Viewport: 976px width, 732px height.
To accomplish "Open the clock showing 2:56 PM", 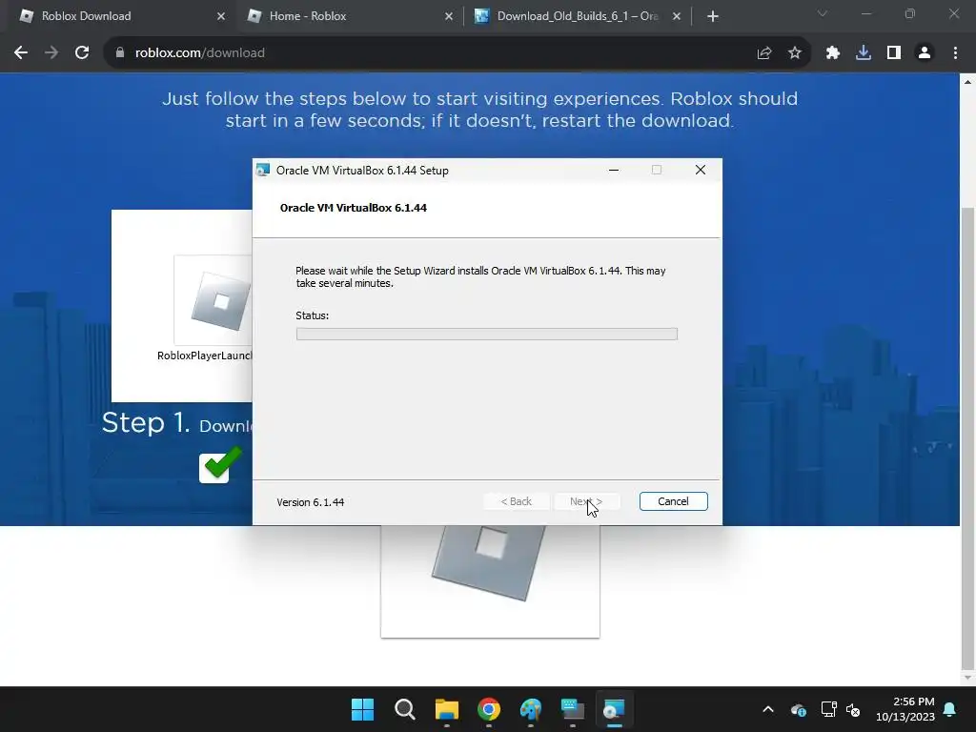I will point(905,709).
